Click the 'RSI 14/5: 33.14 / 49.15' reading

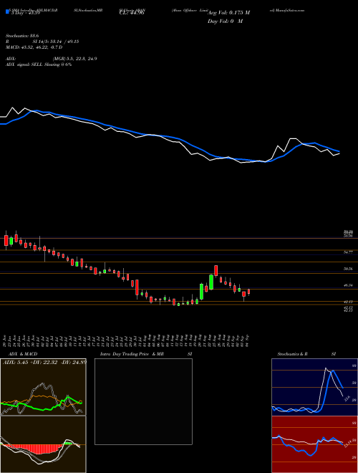point(42,42)
